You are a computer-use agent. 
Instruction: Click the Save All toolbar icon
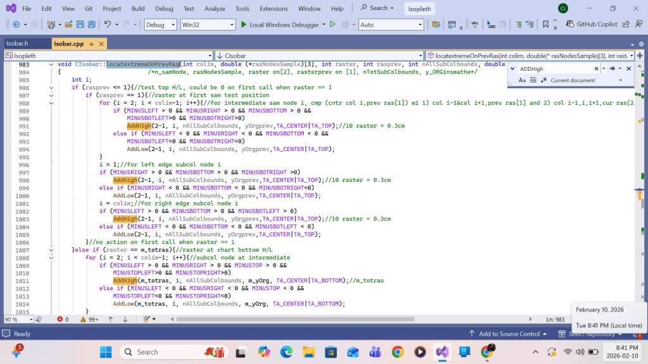coord(92,25)
